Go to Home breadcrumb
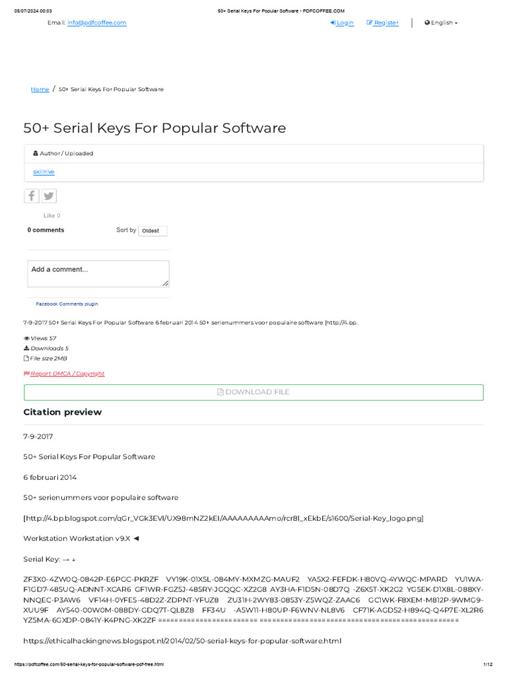 [40, 89]
